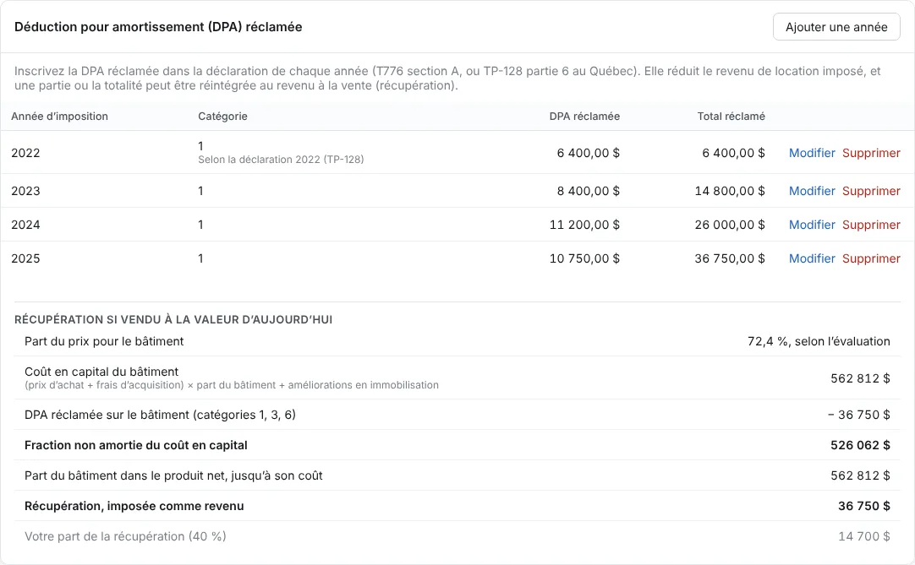
Task: Edit the 2022 DPA row via Modifier
Action: point(812,153)
